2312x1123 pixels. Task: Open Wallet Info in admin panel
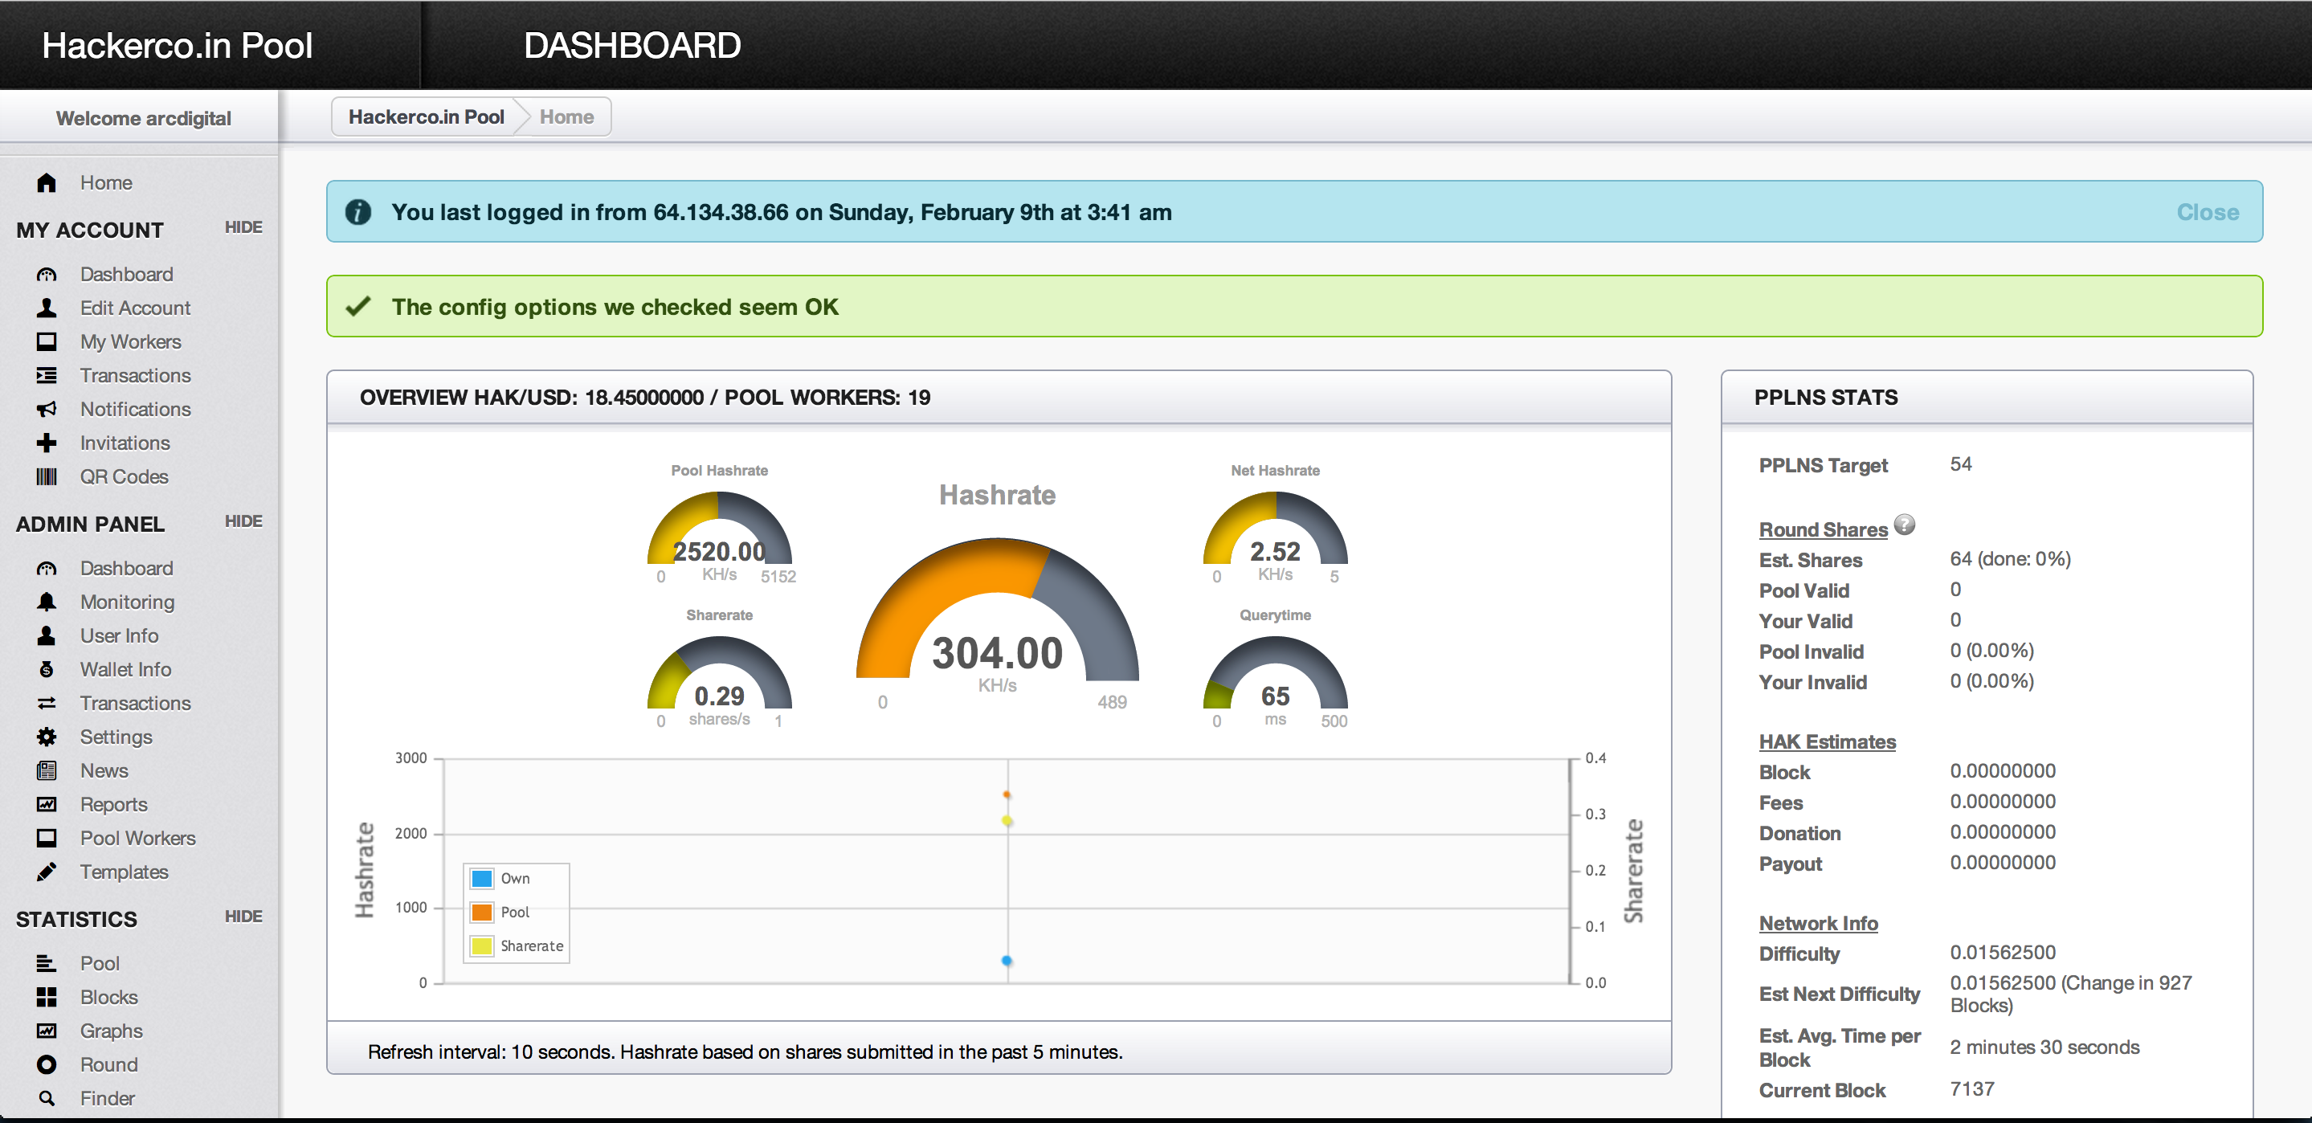pyautogui.click(x=125, y=670)
